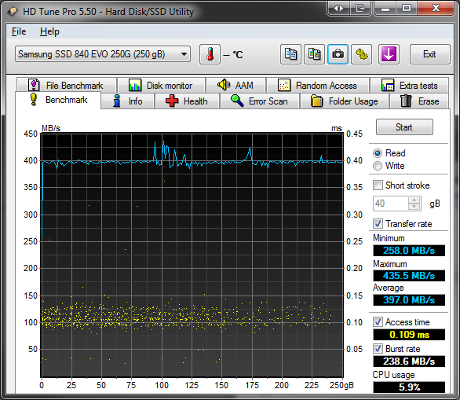This screenshot has height=400, width=460.
Task: Click the copy screenshot to clipboard icon
Action: click(314, 54)
